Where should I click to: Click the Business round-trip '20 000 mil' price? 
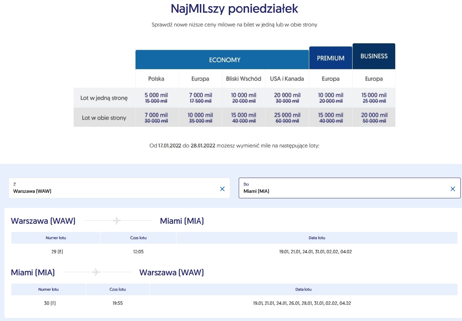(x=374, y=115)
